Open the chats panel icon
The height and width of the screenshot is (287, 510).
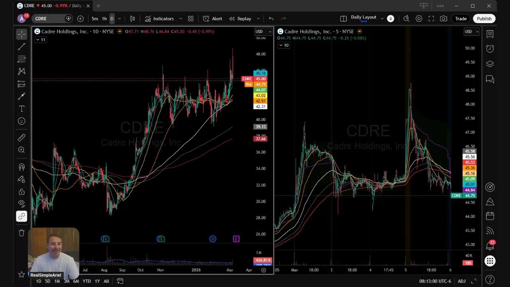click(x=490, y=79)
